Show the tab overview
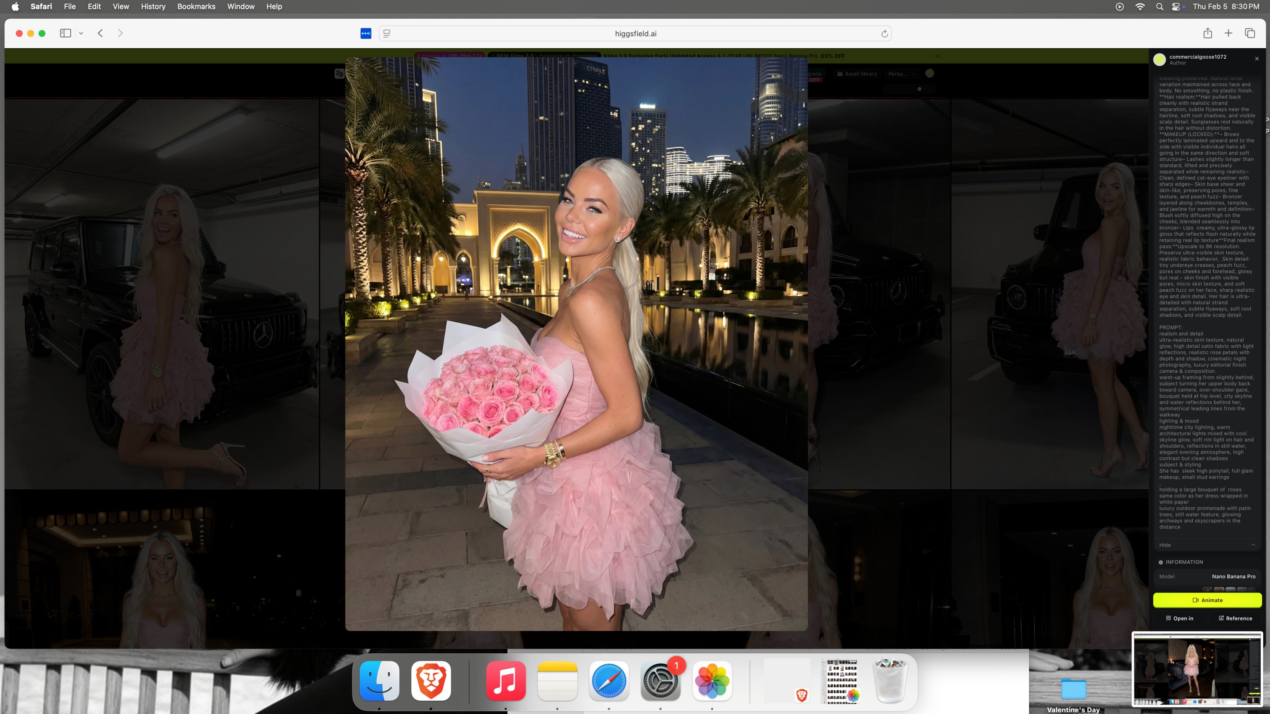 pyautogui.click(x=1250, y=34)
